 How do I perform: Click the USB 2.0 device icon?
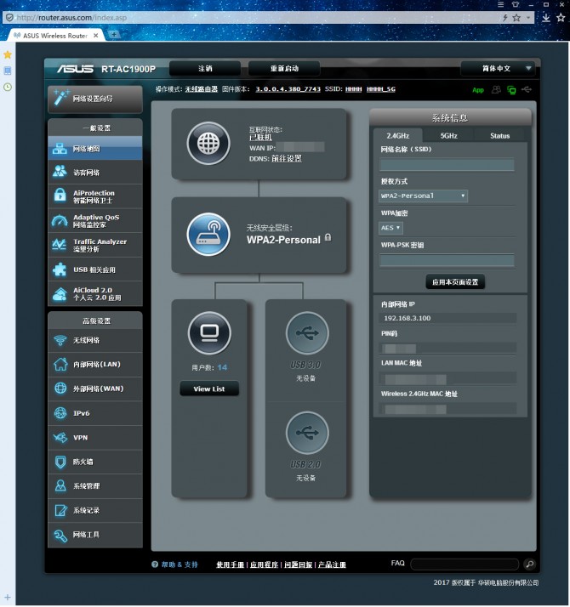coord(307,433)
